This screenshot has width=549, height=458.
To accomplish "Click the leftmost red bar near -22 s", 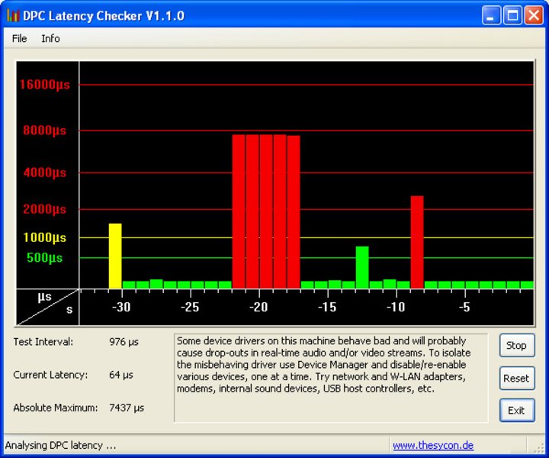I will 239,211.
